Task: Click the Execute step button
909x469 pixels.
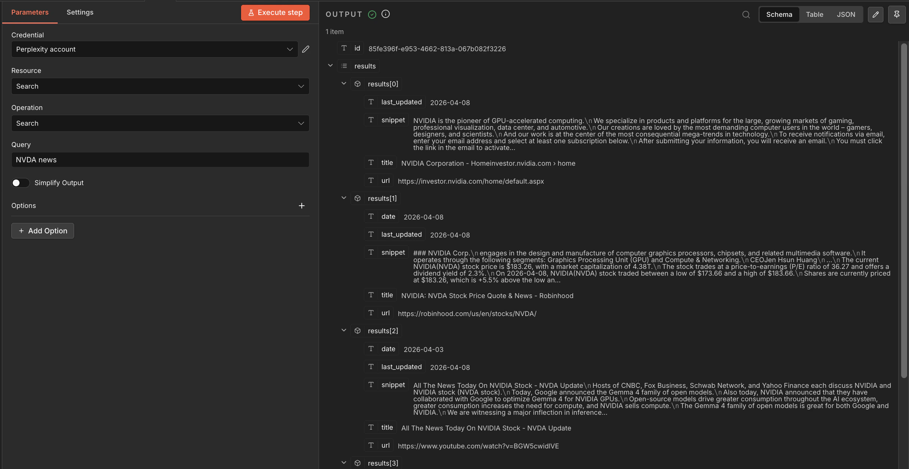Action: pos(275,12)
